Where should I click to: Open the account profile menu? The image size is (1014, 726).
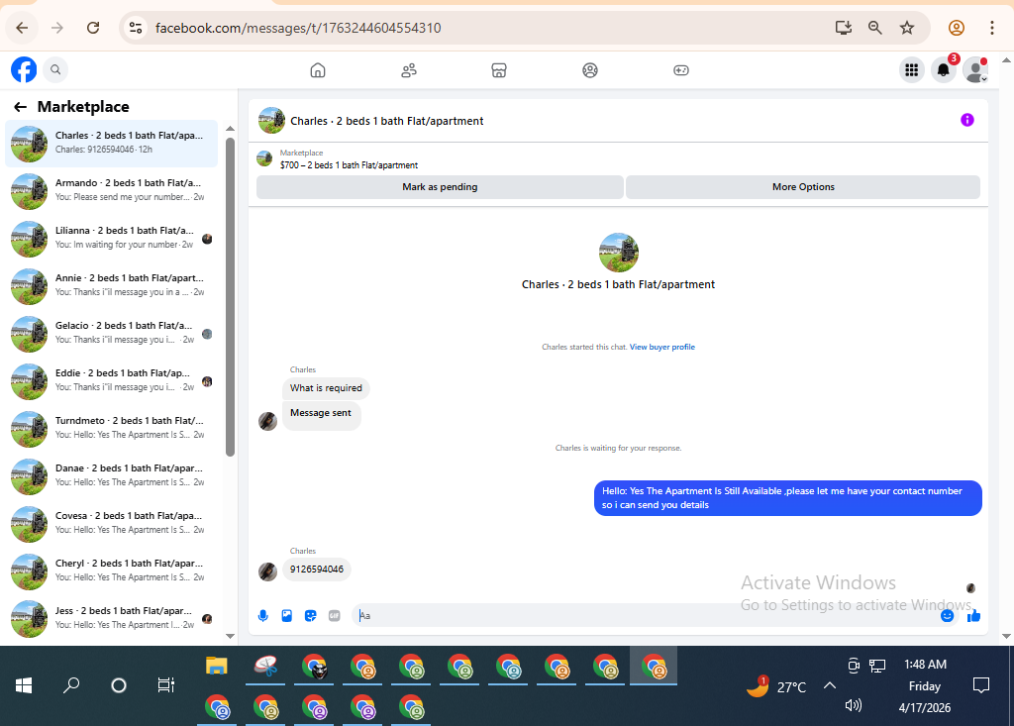click(975, 70)
